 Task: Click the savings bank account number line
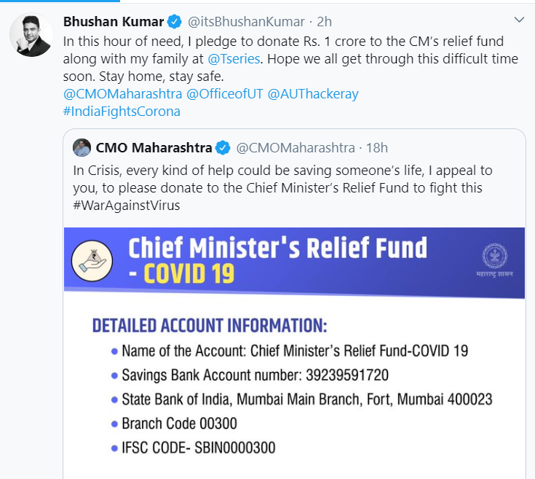[255, 375]
